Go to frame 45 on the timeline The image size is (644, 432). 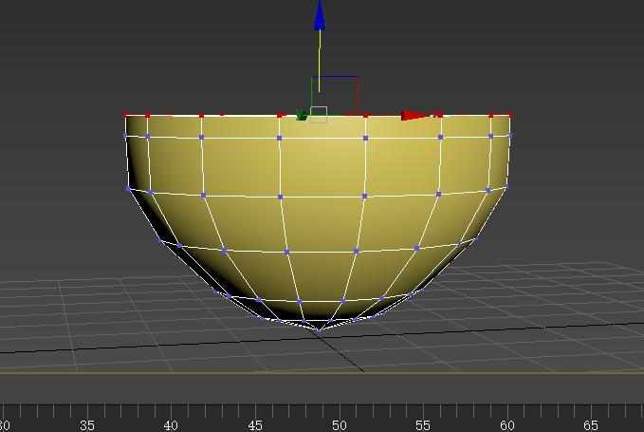point(255,424)
